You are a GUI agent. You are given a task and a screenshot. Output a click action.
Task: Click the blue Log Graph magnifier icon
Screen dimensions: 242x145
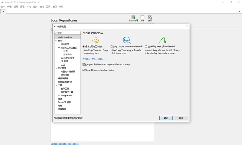tap(127, 40)
